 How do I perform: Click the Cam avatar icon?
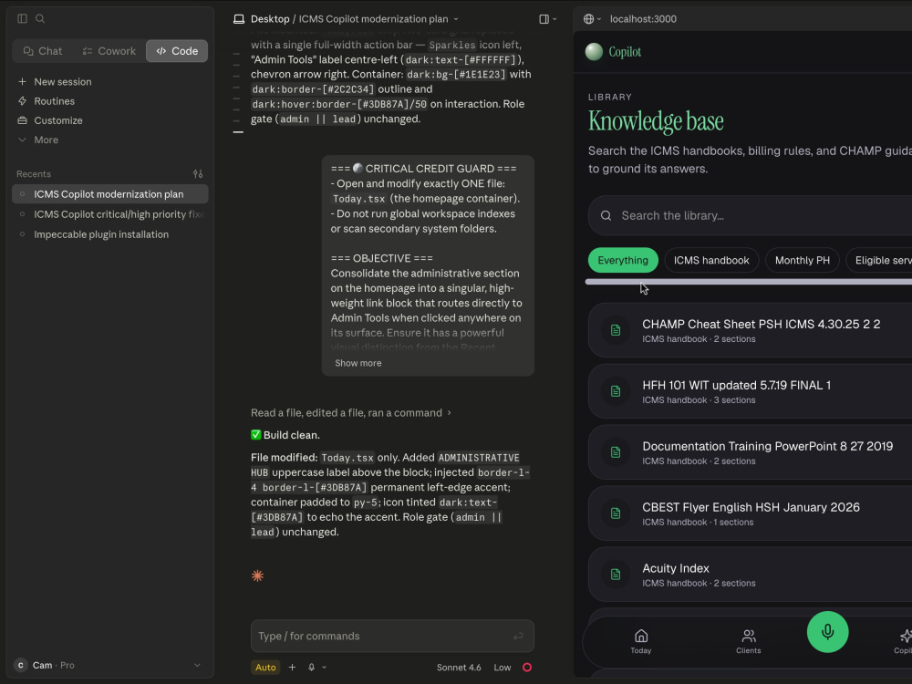click(x=21, y=665)
